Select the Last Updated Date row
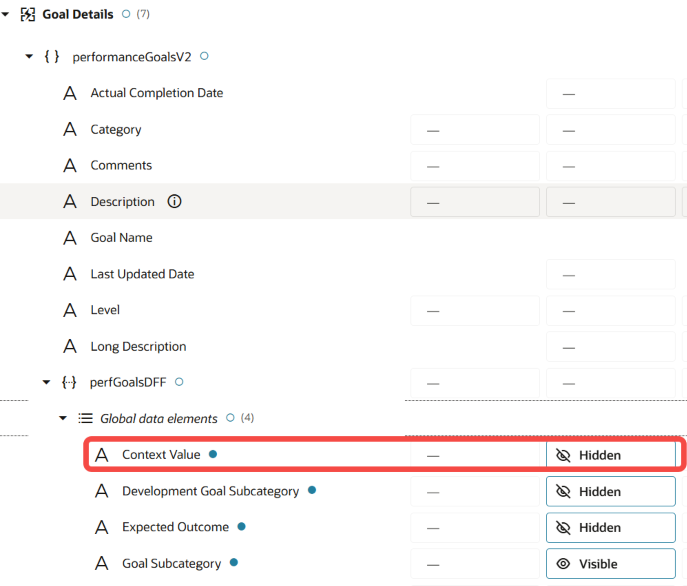The height and width of the screenshot is (586, 687). point(142,274)
